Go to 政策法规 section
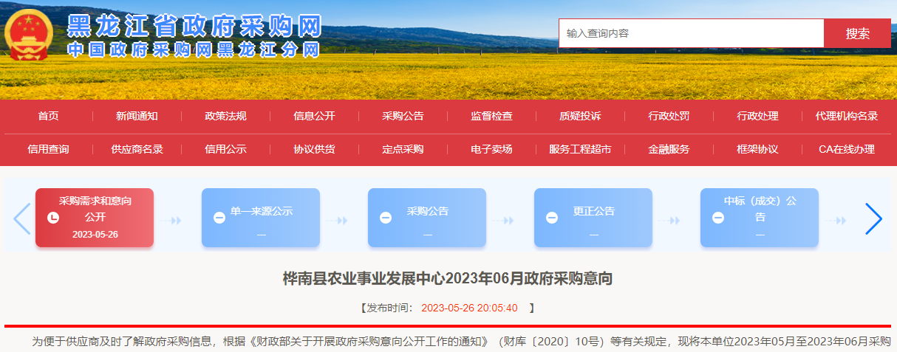Viewport: 897px width, 352px height. coord(225,116)
